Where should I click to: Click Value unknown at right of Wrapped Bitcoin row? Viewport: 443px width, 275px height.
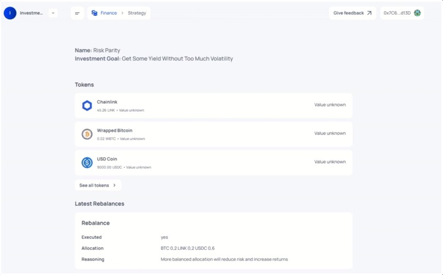pos(330,133)
